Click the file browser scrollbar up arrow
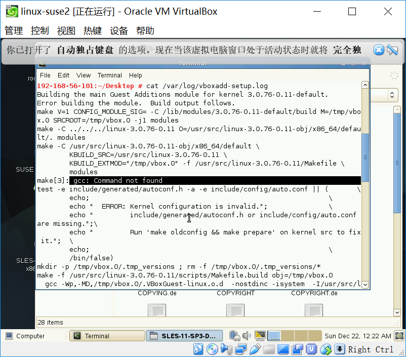 [x=397, y=109]
